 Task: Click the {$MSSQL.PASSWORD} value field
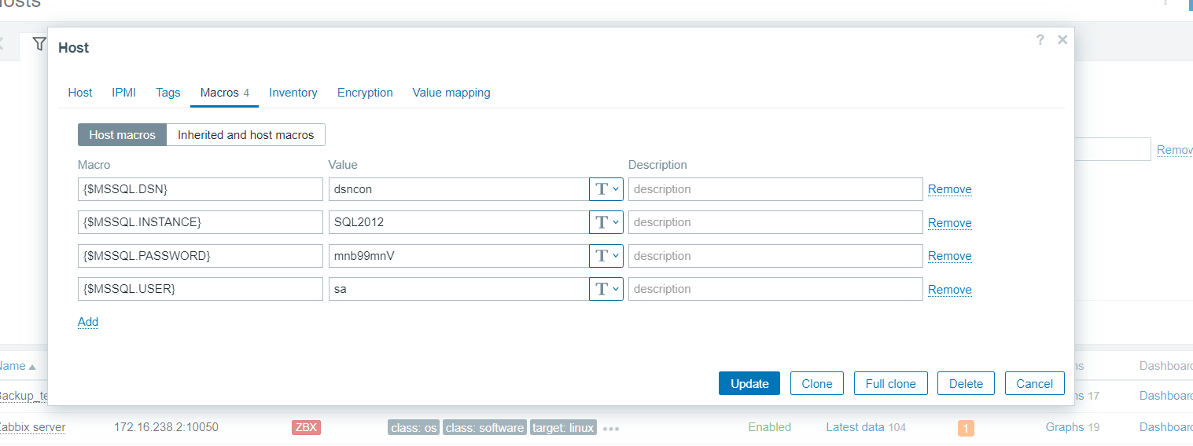click(x=458, y=256)
